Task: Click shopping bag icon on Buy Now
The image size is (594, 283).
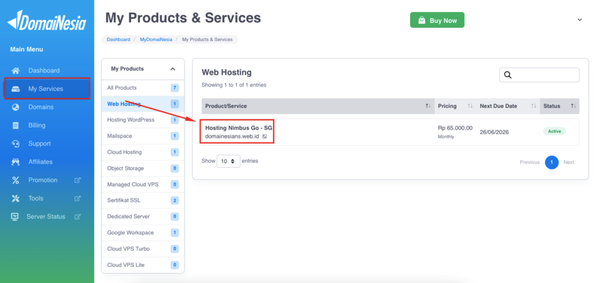Action: tap(422, 20)
